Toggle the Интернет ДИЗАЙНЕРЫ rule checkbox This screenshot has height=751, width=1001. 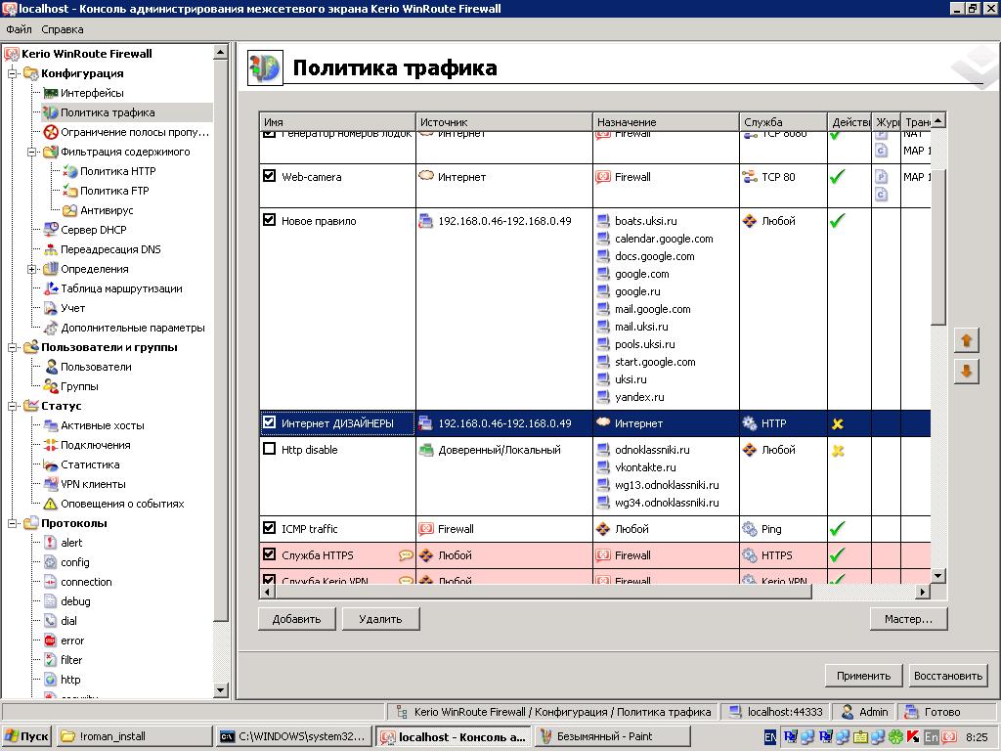coord(270,422)
